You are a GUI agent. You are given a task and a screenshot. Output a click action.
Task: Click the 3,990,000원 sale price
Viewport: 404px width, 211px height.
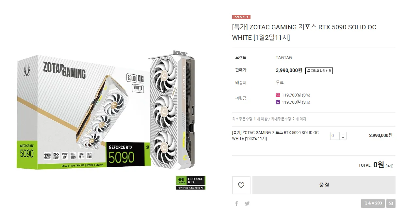289,70
